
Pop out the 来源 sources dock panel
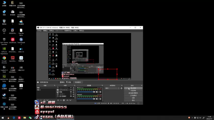coord(75,85)
